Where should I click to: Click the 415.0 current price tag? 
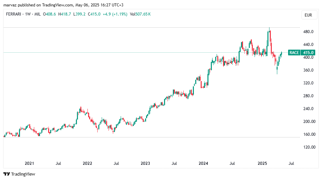[x=308, y=53]
